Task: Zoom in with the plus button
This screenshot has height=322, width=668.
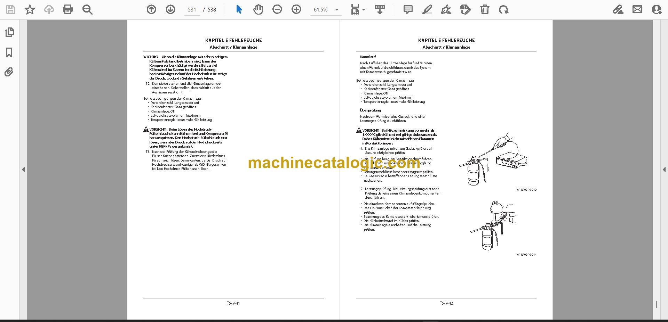Action: click(296, 9)
